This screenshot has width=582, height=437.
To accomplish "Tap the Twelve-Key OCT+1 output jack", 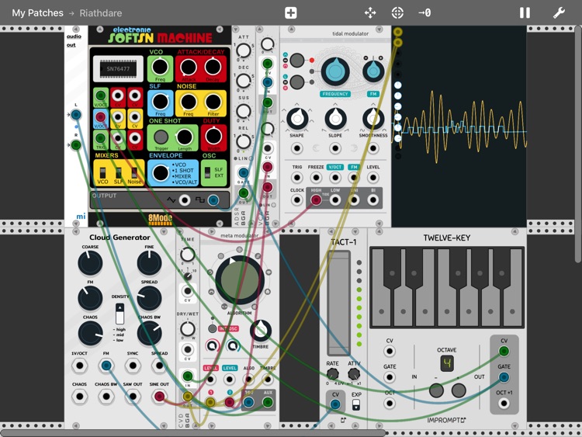I will coord(504,403).
